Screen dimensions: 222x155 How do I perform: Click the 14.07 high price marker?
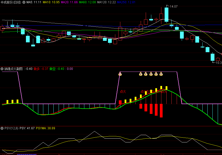pyautogui.click(x=174, y=7)
